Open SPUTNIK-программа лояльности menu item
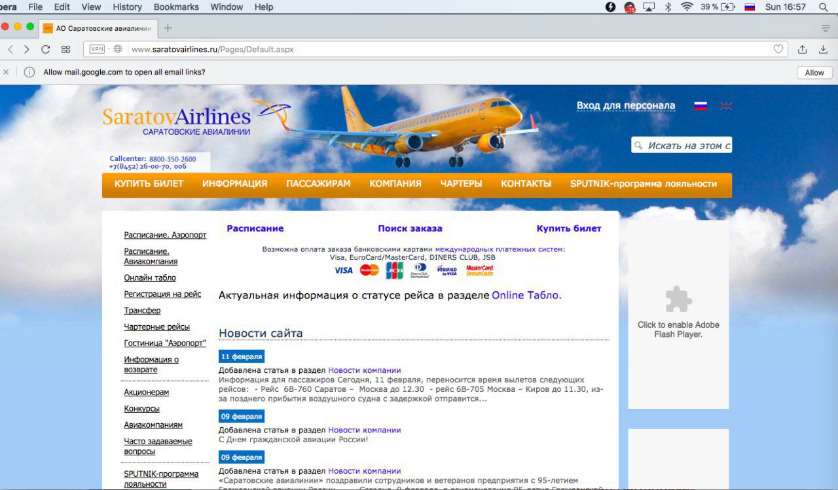 [644, 184]
